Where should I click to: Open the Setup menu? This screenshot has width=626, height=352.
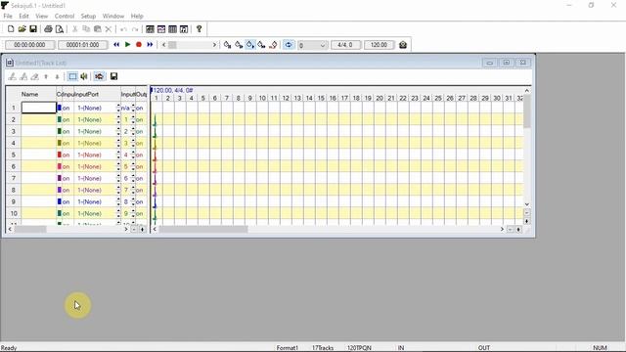[x=88, y=16]
